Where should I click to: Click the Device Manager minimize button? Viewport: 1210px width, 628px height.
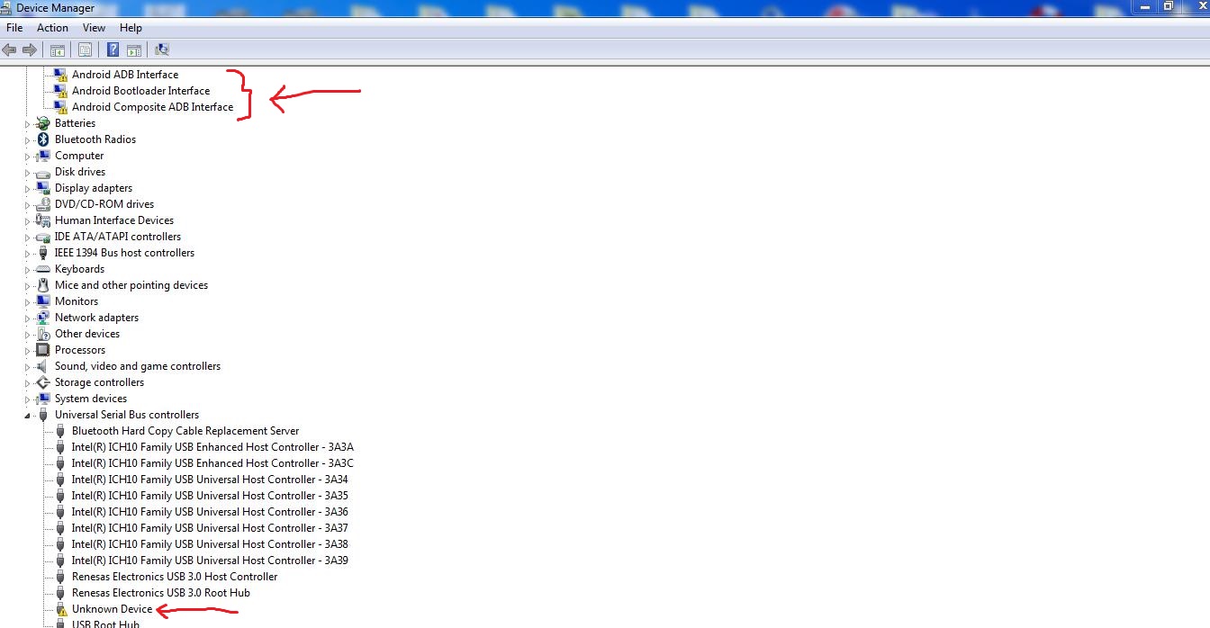(1143, 5)
